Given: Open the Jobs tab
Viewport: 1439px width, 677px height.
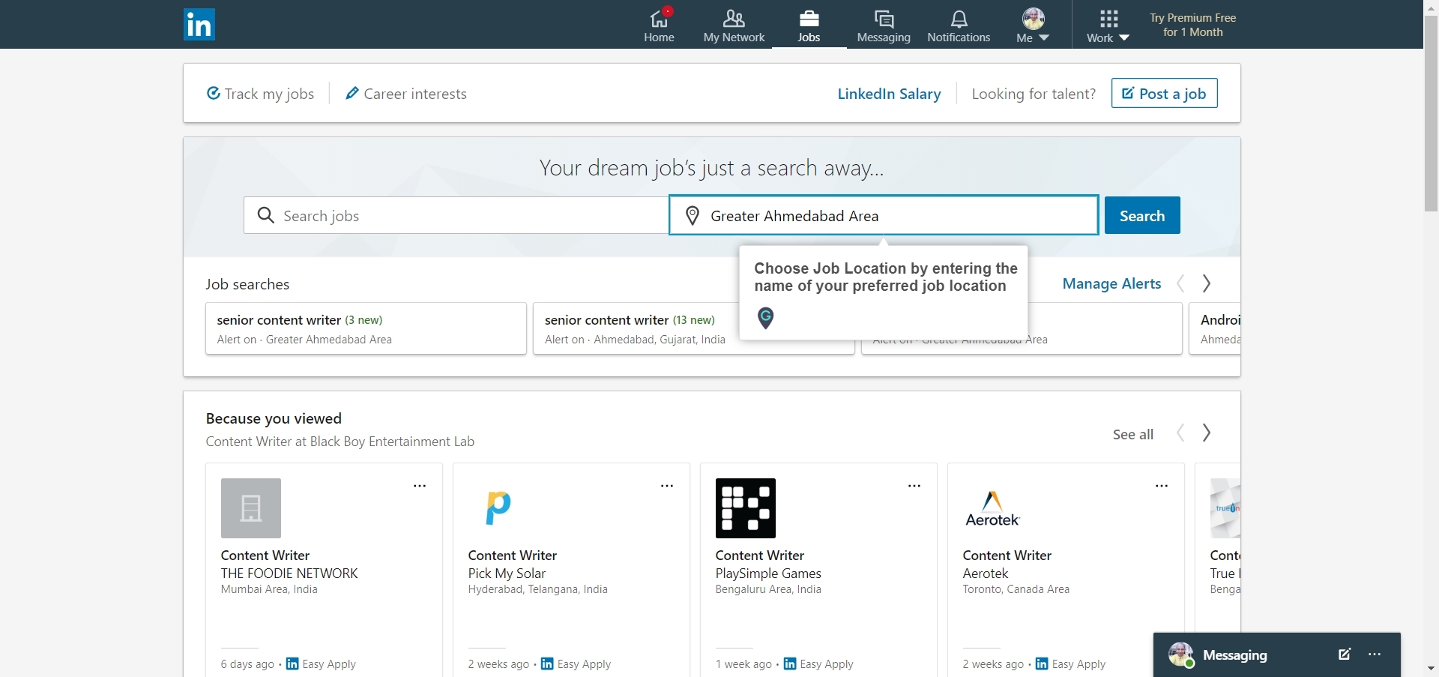Looking at the screenshot, I should coord(809,25).
